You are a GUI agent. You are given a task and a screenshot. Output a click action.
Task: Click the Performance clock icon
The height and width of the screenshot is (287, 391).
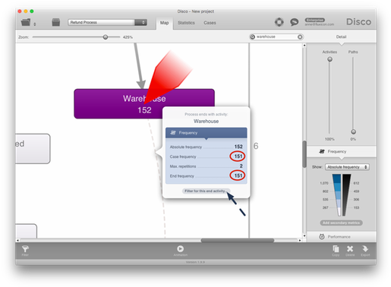click(x=322, y=237)
